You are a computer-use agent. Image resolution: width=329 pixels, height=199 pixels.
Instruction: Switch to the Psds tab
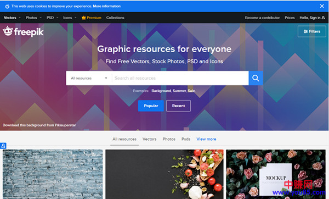186,139
